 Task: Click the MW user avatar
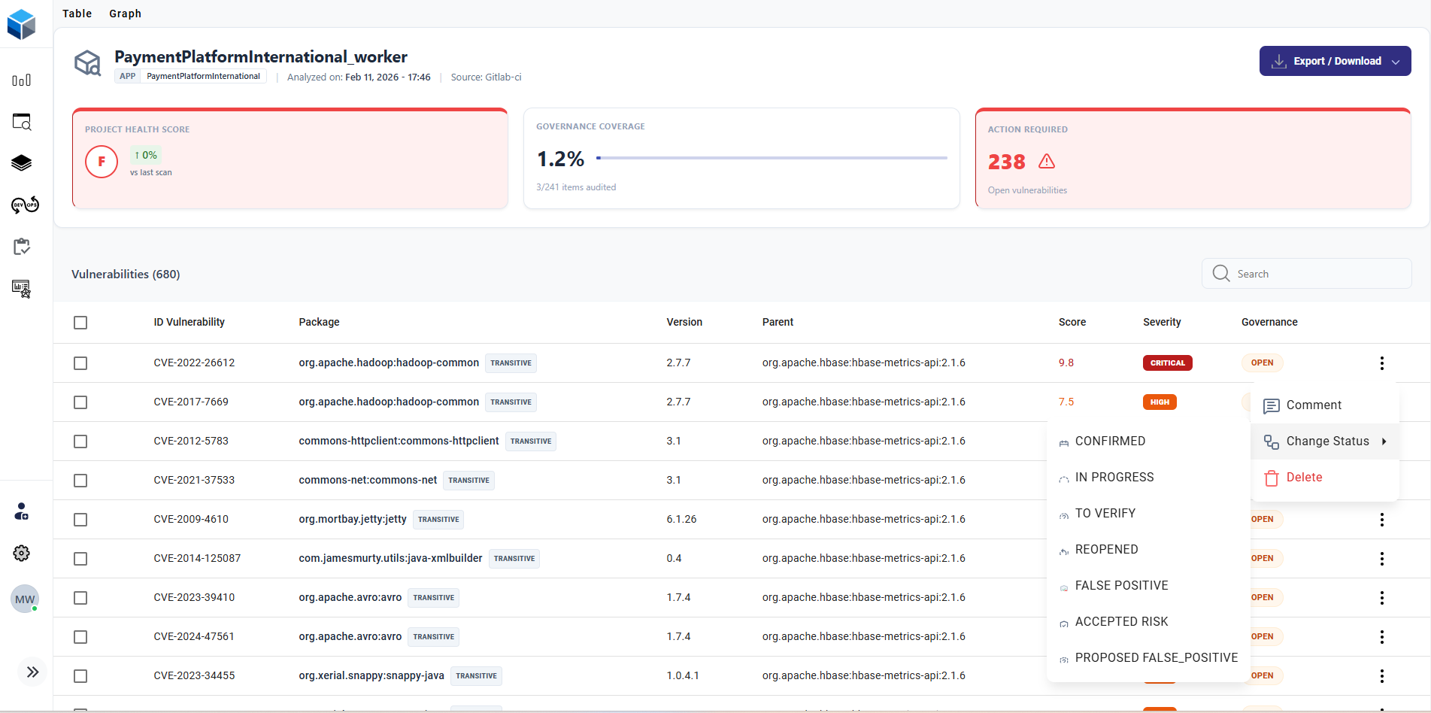25,599
